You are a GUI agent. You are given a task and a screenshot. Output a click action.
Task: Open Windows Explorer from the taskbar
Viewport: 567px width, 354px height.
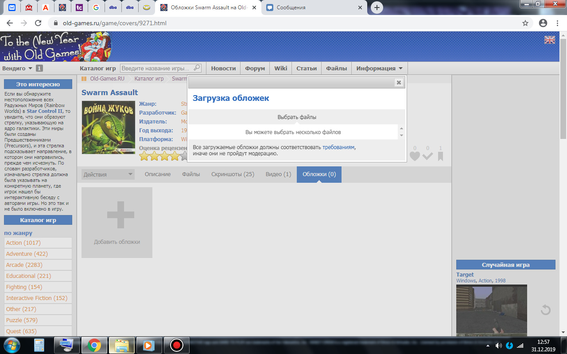122,345
